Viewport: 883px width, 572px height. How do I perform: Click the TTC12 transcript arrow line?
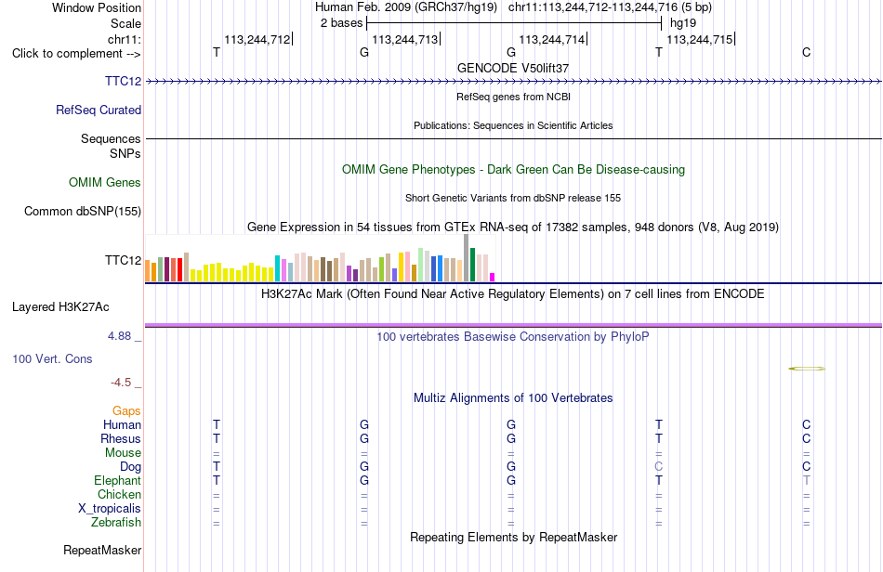coord(514,82)
